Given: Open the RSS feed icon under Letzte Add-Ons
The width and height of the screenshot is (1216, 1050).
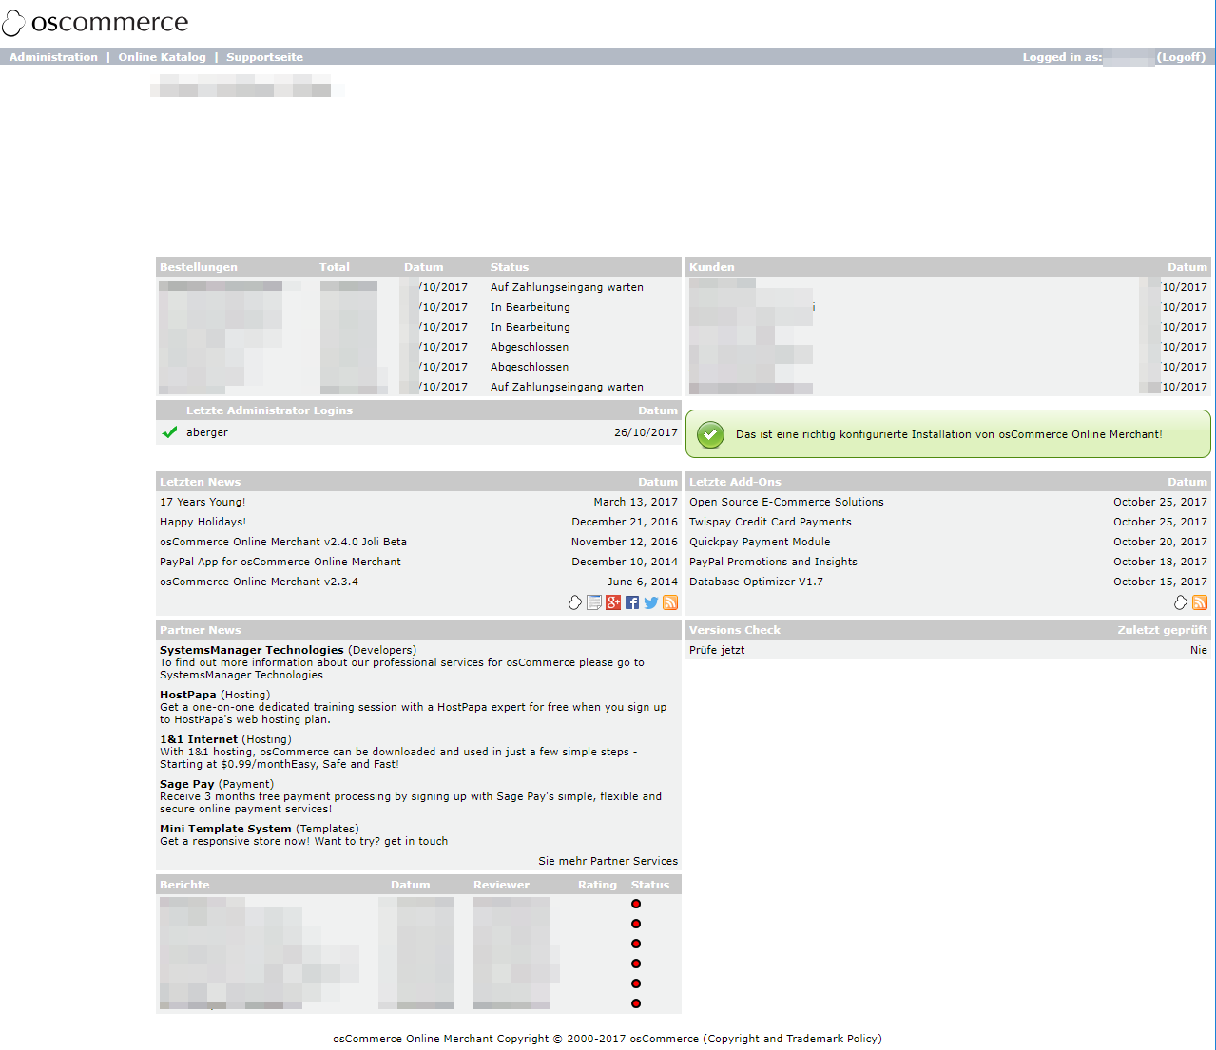Looking at the screenshot, I should point(1200,602).
